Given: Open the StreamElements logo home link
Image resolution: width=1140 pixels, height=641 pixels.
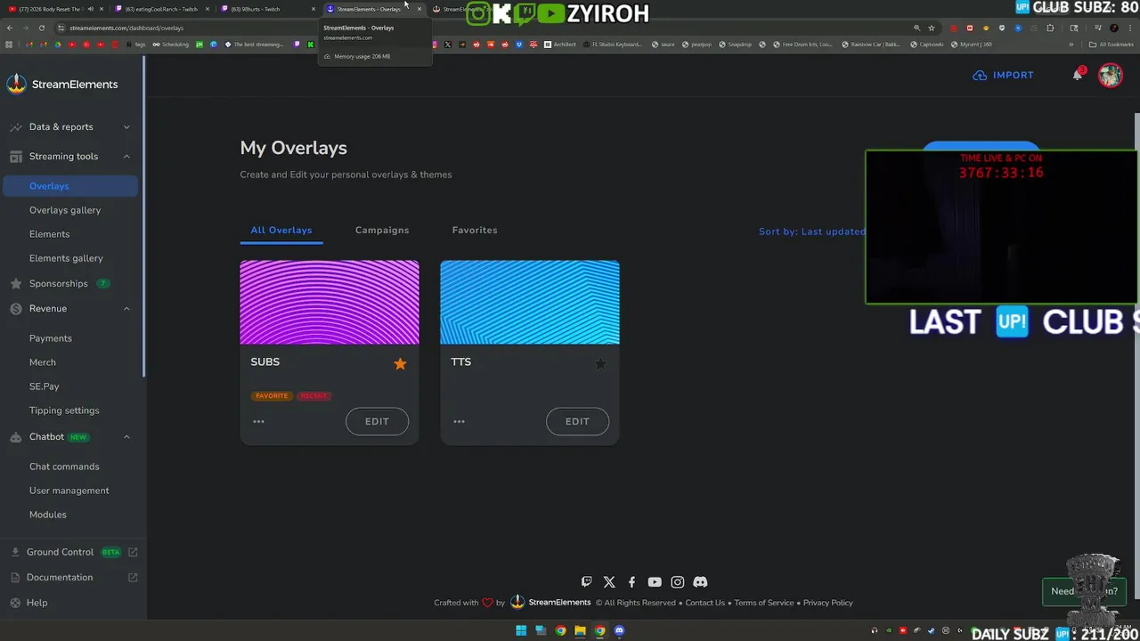Looking at the screenshot, I should (62, 85).
